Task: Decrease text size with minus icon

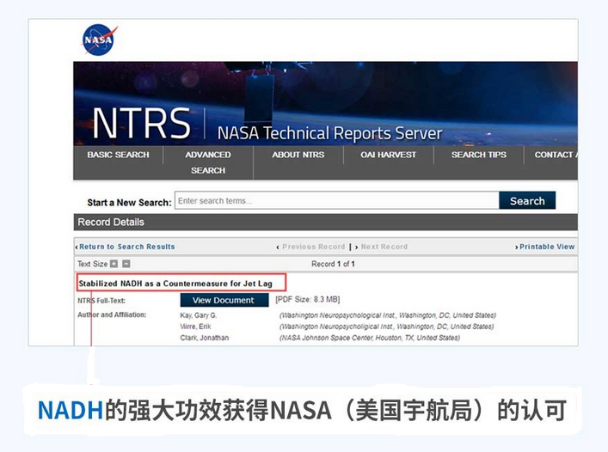Action: click(x=126, y=264)
